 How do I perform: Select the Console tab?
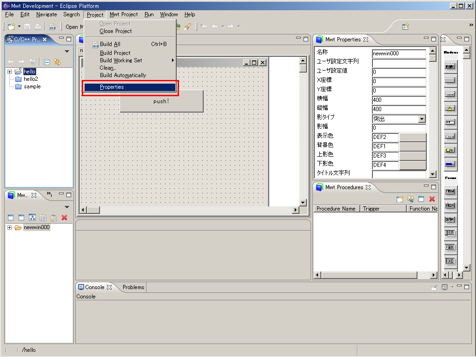[x=94, y=287]
